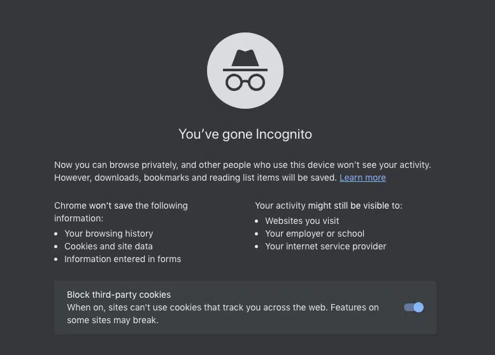Click the "Your browsing history" list item
This screenshot has height=355, width=495.
pyautogui.click(x=108, y=233)
